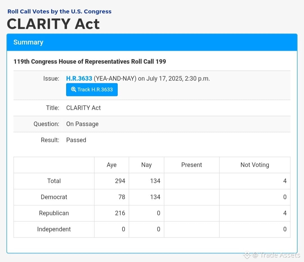Click the Independent row label

point(54,229)
